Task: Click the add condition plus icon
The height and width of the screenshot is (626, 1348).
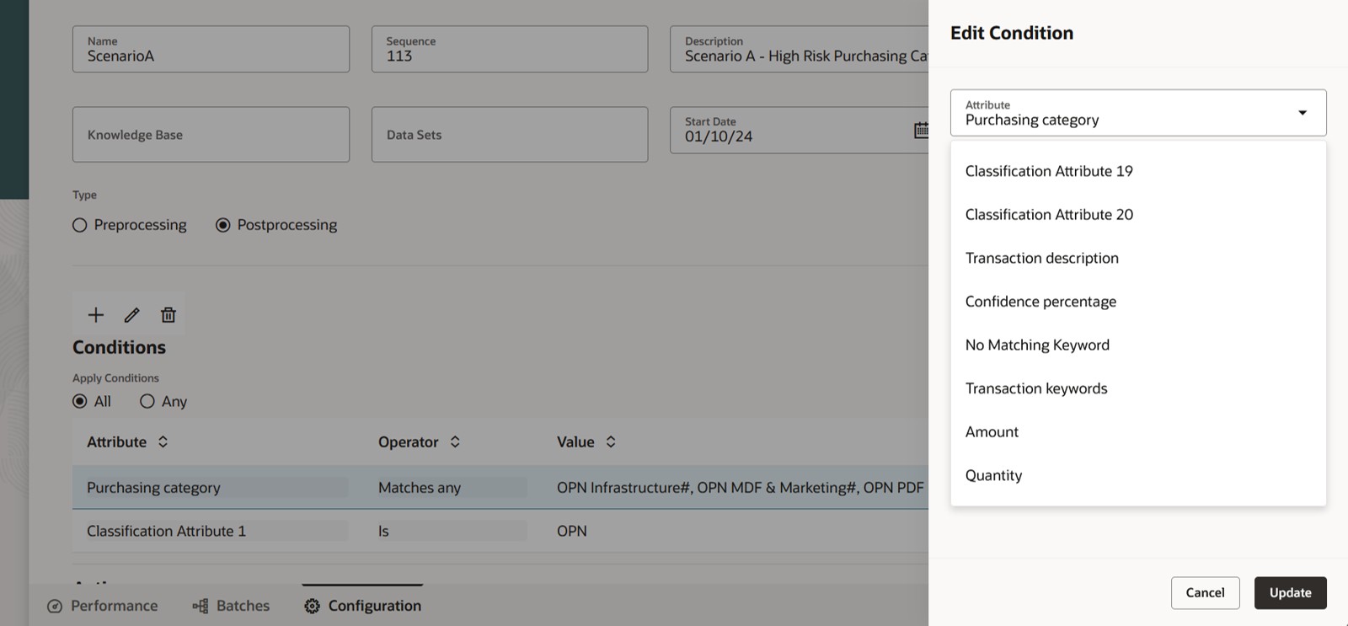Action: point(96,315)
